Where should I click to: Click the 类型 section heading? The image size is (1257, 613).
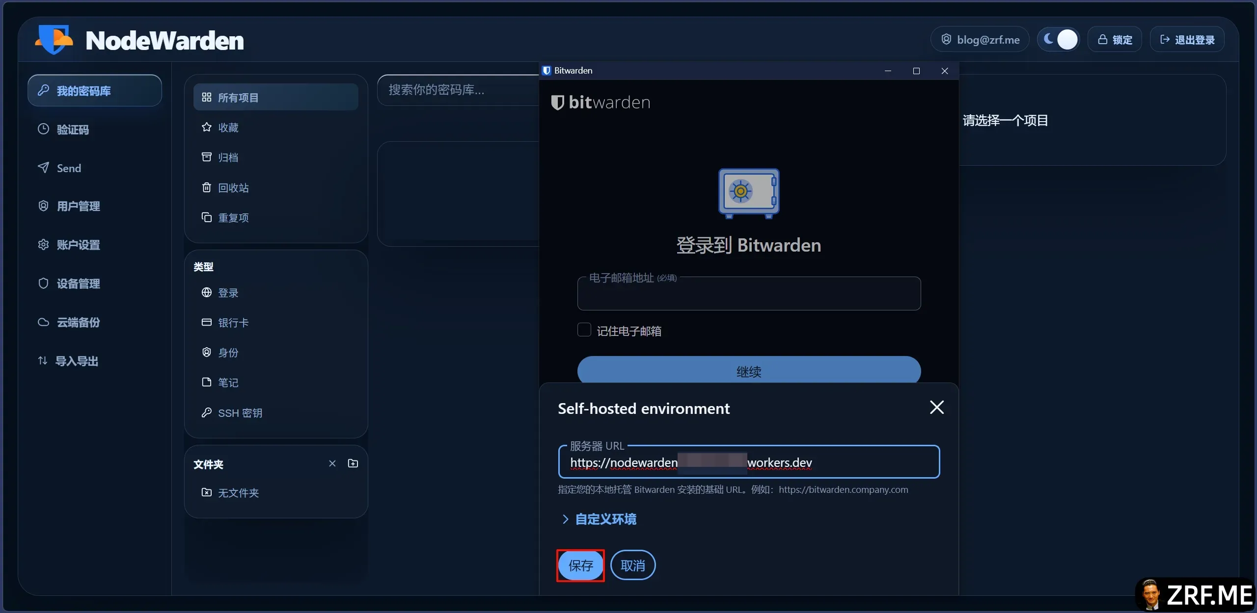pyautogui.click(x=203, y=267)
